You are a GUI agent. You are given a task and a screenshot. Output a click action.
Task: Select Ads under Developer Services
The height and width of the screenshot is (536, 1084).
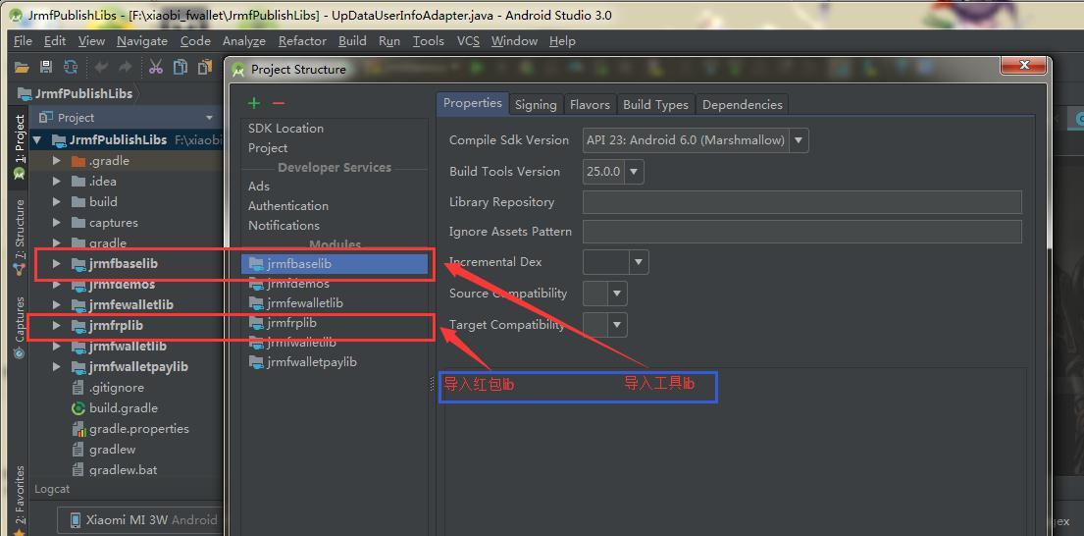[x=259, y=187]
